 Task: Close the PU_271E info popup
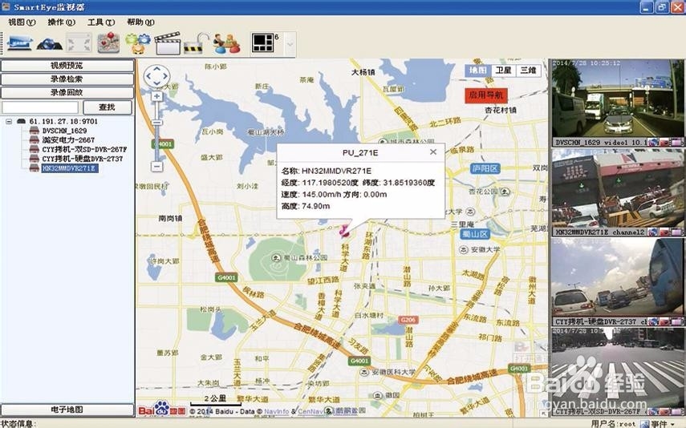tap(433, 151)
